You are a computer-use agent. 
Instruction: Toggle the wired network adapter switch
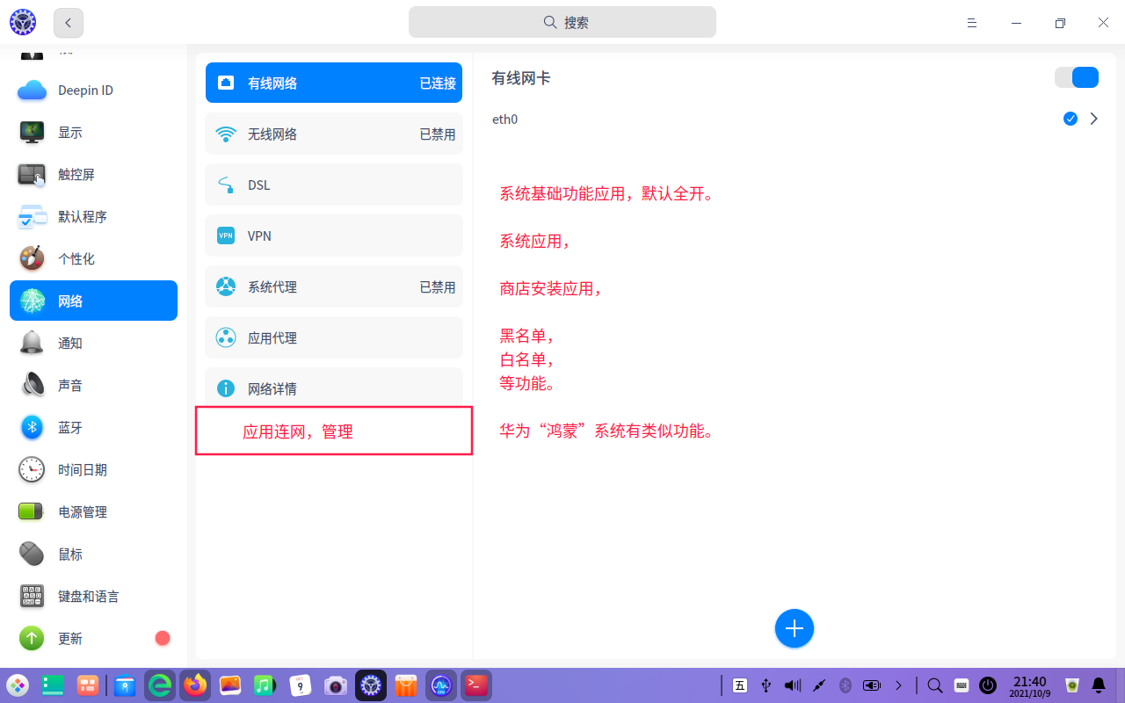1077,77
